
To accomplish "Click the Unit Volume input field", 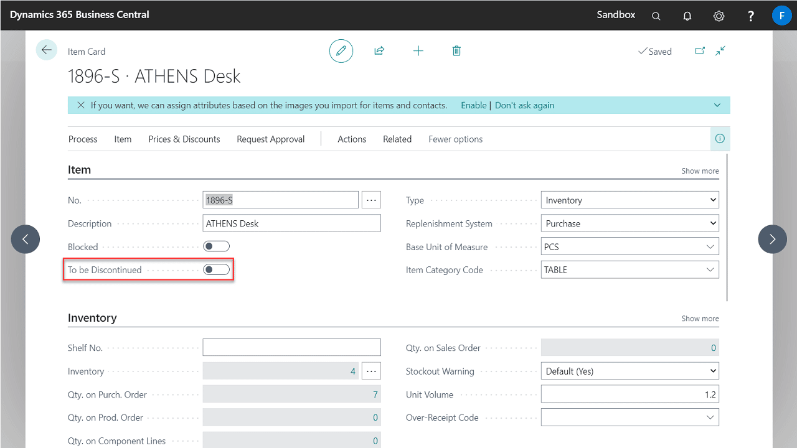I will [630, 394].
